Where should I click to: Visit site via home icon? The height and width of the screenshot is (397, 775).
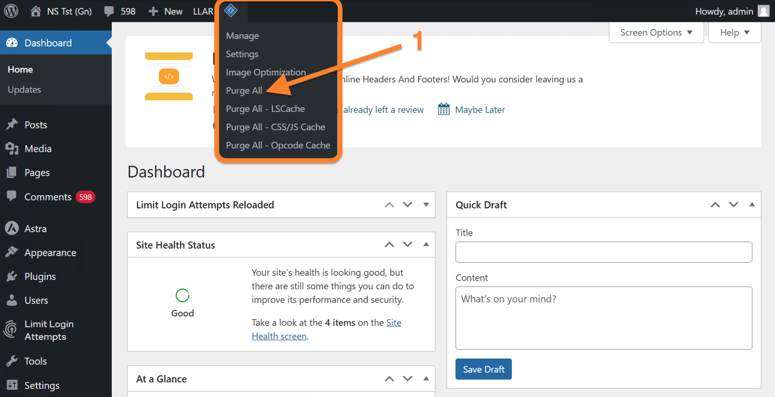36,11
